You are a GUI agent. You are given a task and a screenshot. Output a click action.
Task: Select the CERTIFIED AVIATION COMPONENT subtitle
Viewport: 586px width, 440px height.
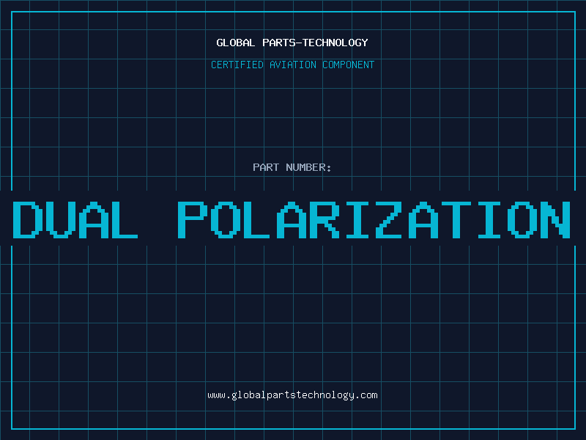tap(292, 65)
